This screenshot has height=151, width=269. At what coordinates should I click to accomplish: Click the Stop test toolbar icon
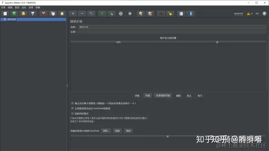pyautogui.click(x=121, y=14)
